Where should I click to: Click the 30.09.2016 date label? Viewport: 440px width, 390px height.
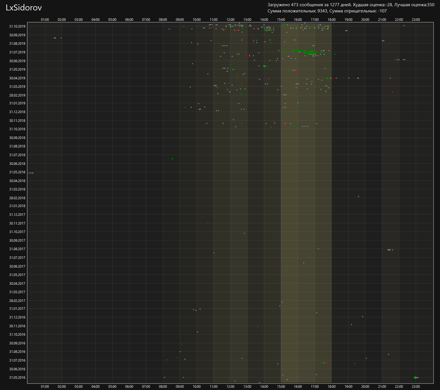click(17, 343)
